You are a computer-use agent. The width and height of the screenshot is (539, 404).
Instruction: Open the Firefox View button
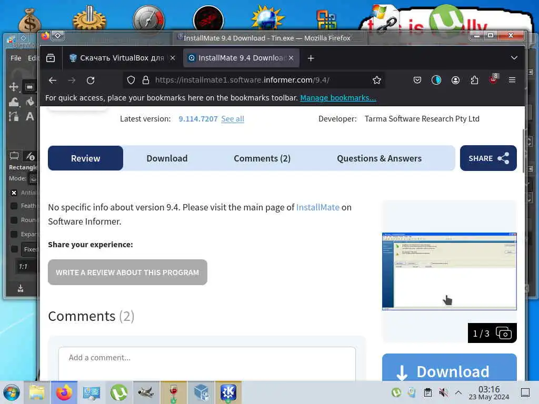pyautogui.click(x=51, y=58)
